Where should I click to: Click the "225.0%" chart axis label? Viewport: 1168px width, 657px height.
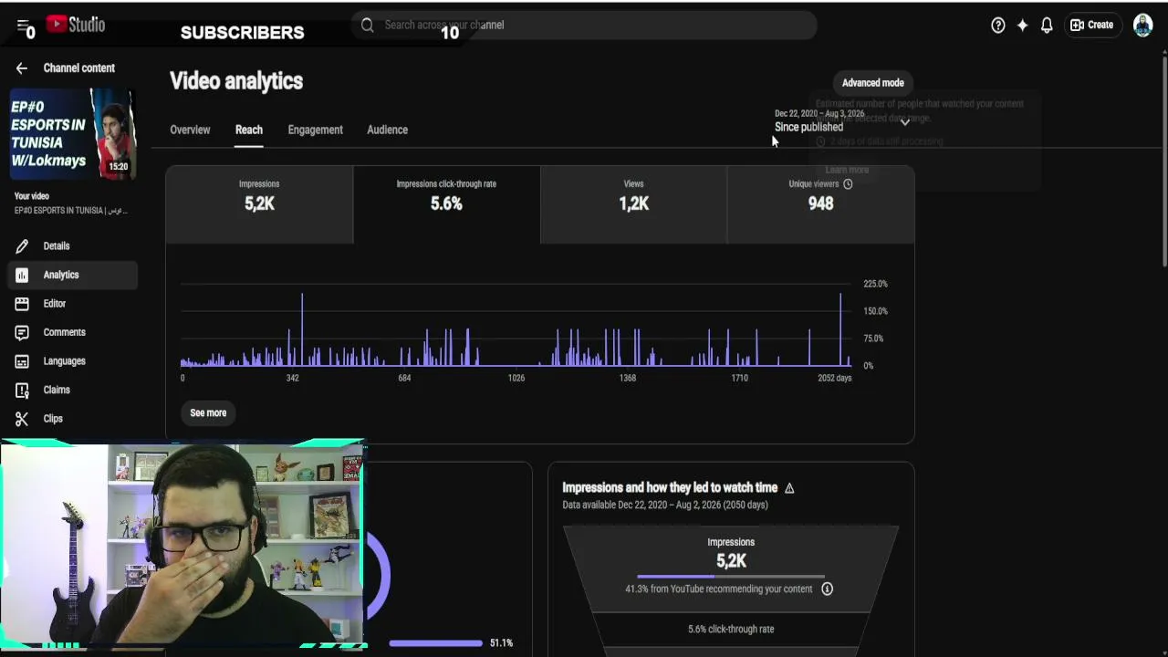875,284
